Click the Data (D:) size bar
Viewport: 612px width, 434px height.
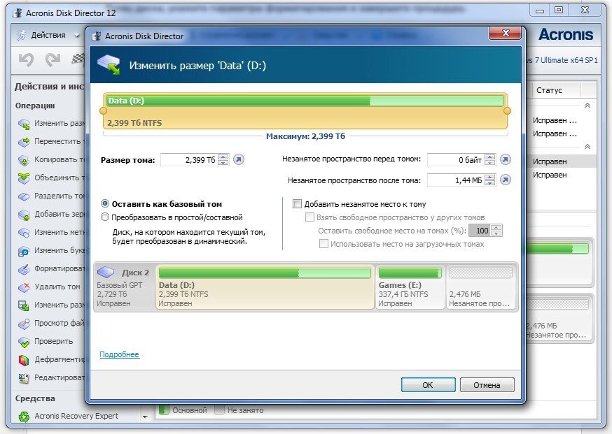point(305,101)
